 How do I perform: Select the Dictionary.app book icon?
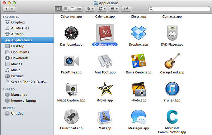105,33
